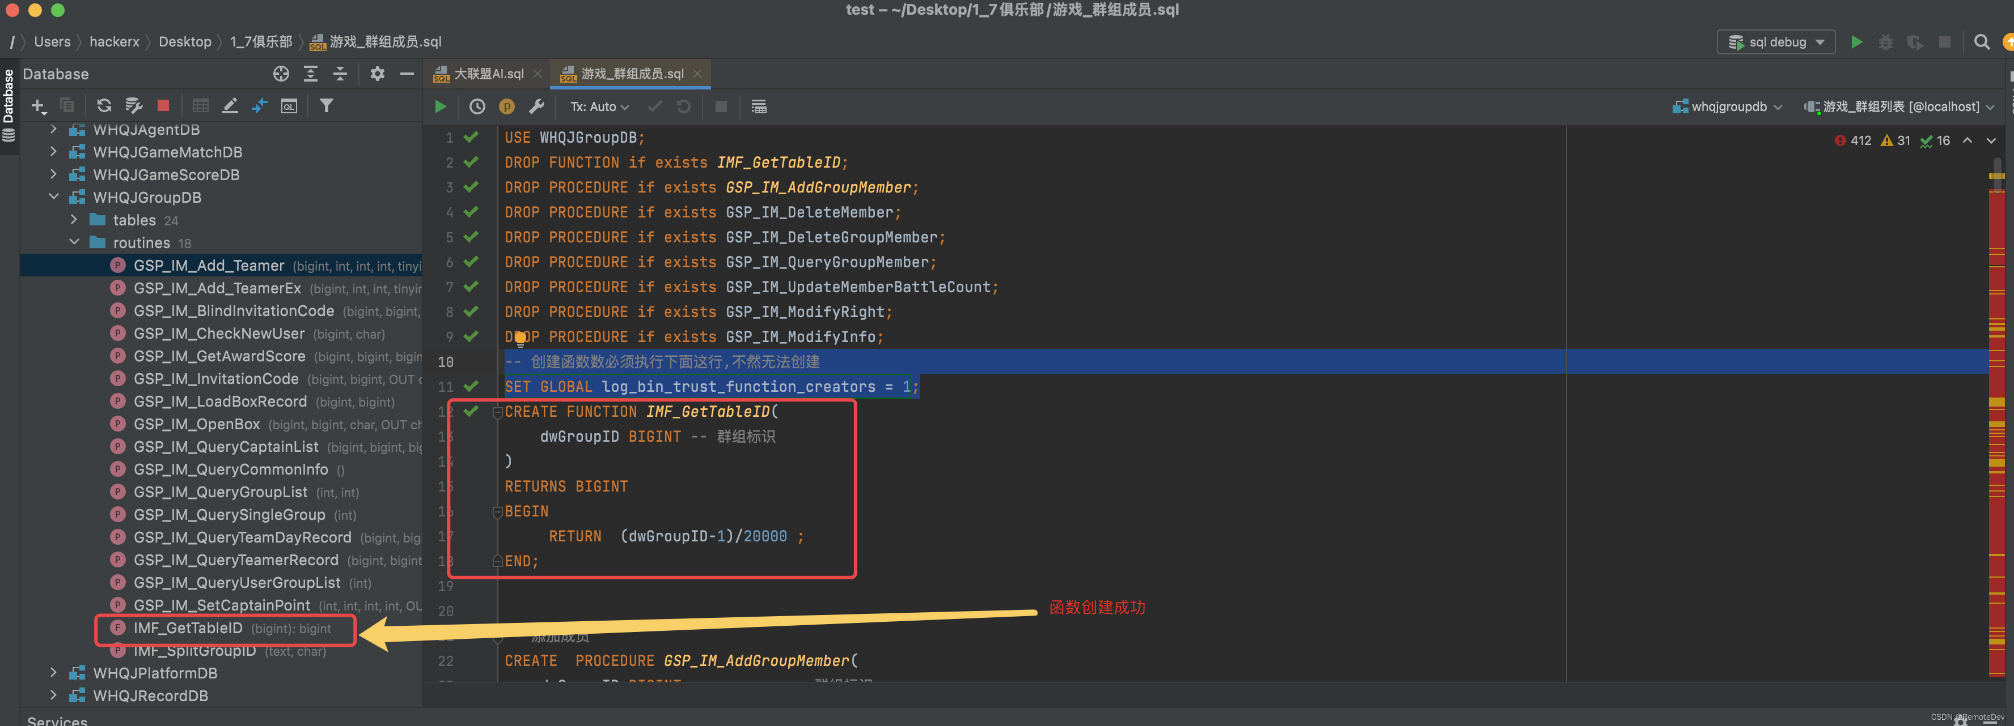Open the data source properties wrench icon
The image size is (2014, 726).
537,106
